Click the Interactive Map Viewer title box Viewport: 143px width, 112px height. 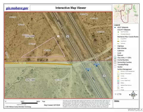71,8
